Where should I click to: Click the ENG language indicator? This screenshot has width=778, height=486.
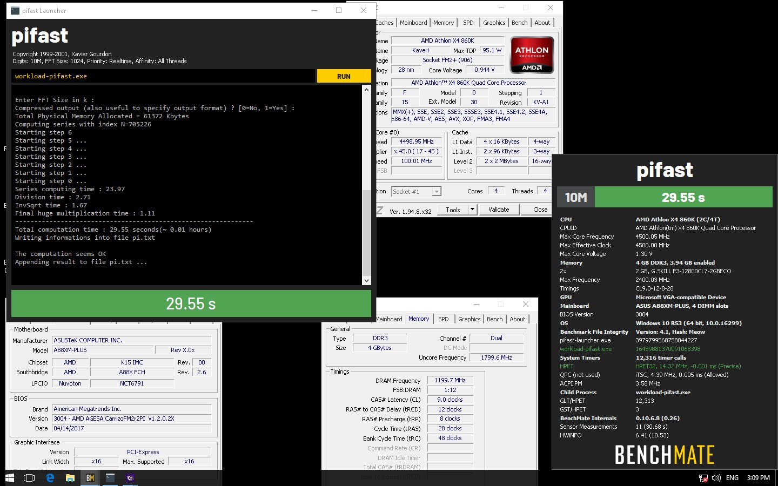732,478
